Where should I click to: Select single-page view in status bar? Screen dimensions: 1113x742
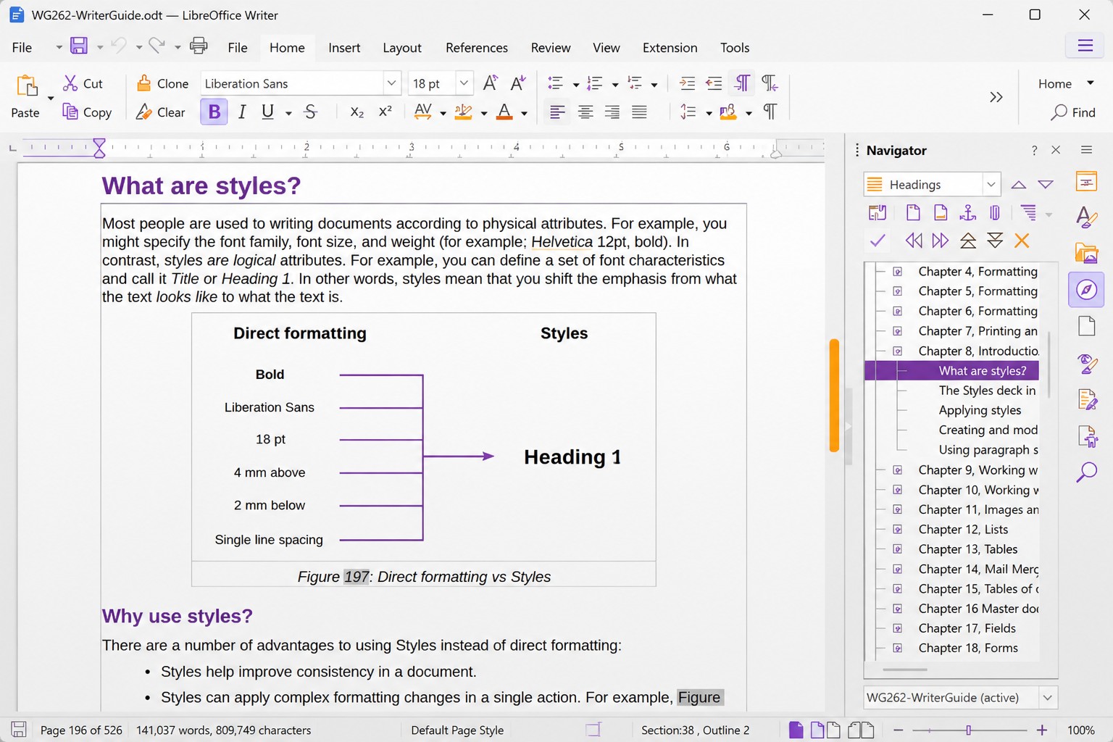[x=796, y=730]
